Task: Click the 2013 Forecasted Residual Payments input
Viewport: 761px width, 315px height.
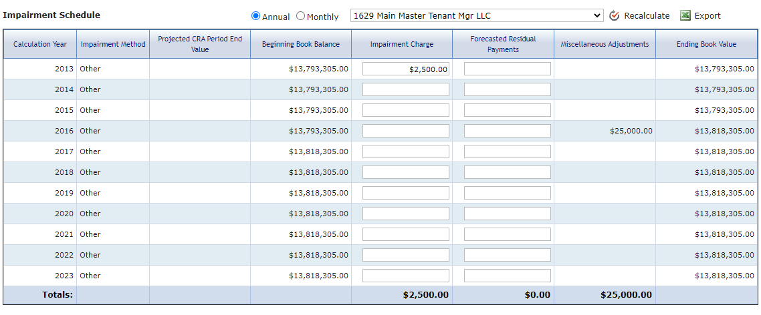Action: pyautogui.click(x=508, y=69)
